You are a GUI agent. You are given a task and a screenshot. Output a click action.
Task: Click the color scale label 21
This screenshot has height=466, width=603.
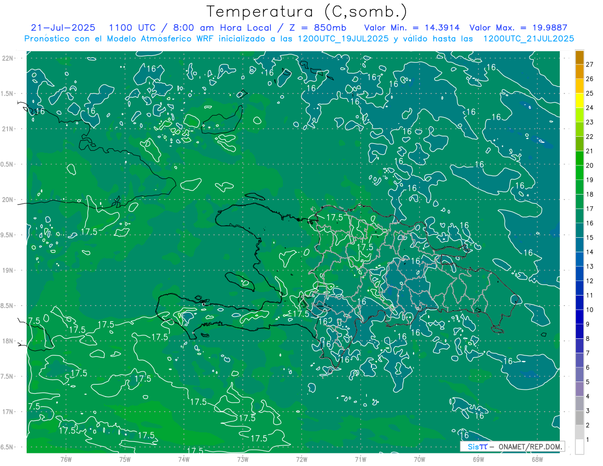click(x=590, y=151)
